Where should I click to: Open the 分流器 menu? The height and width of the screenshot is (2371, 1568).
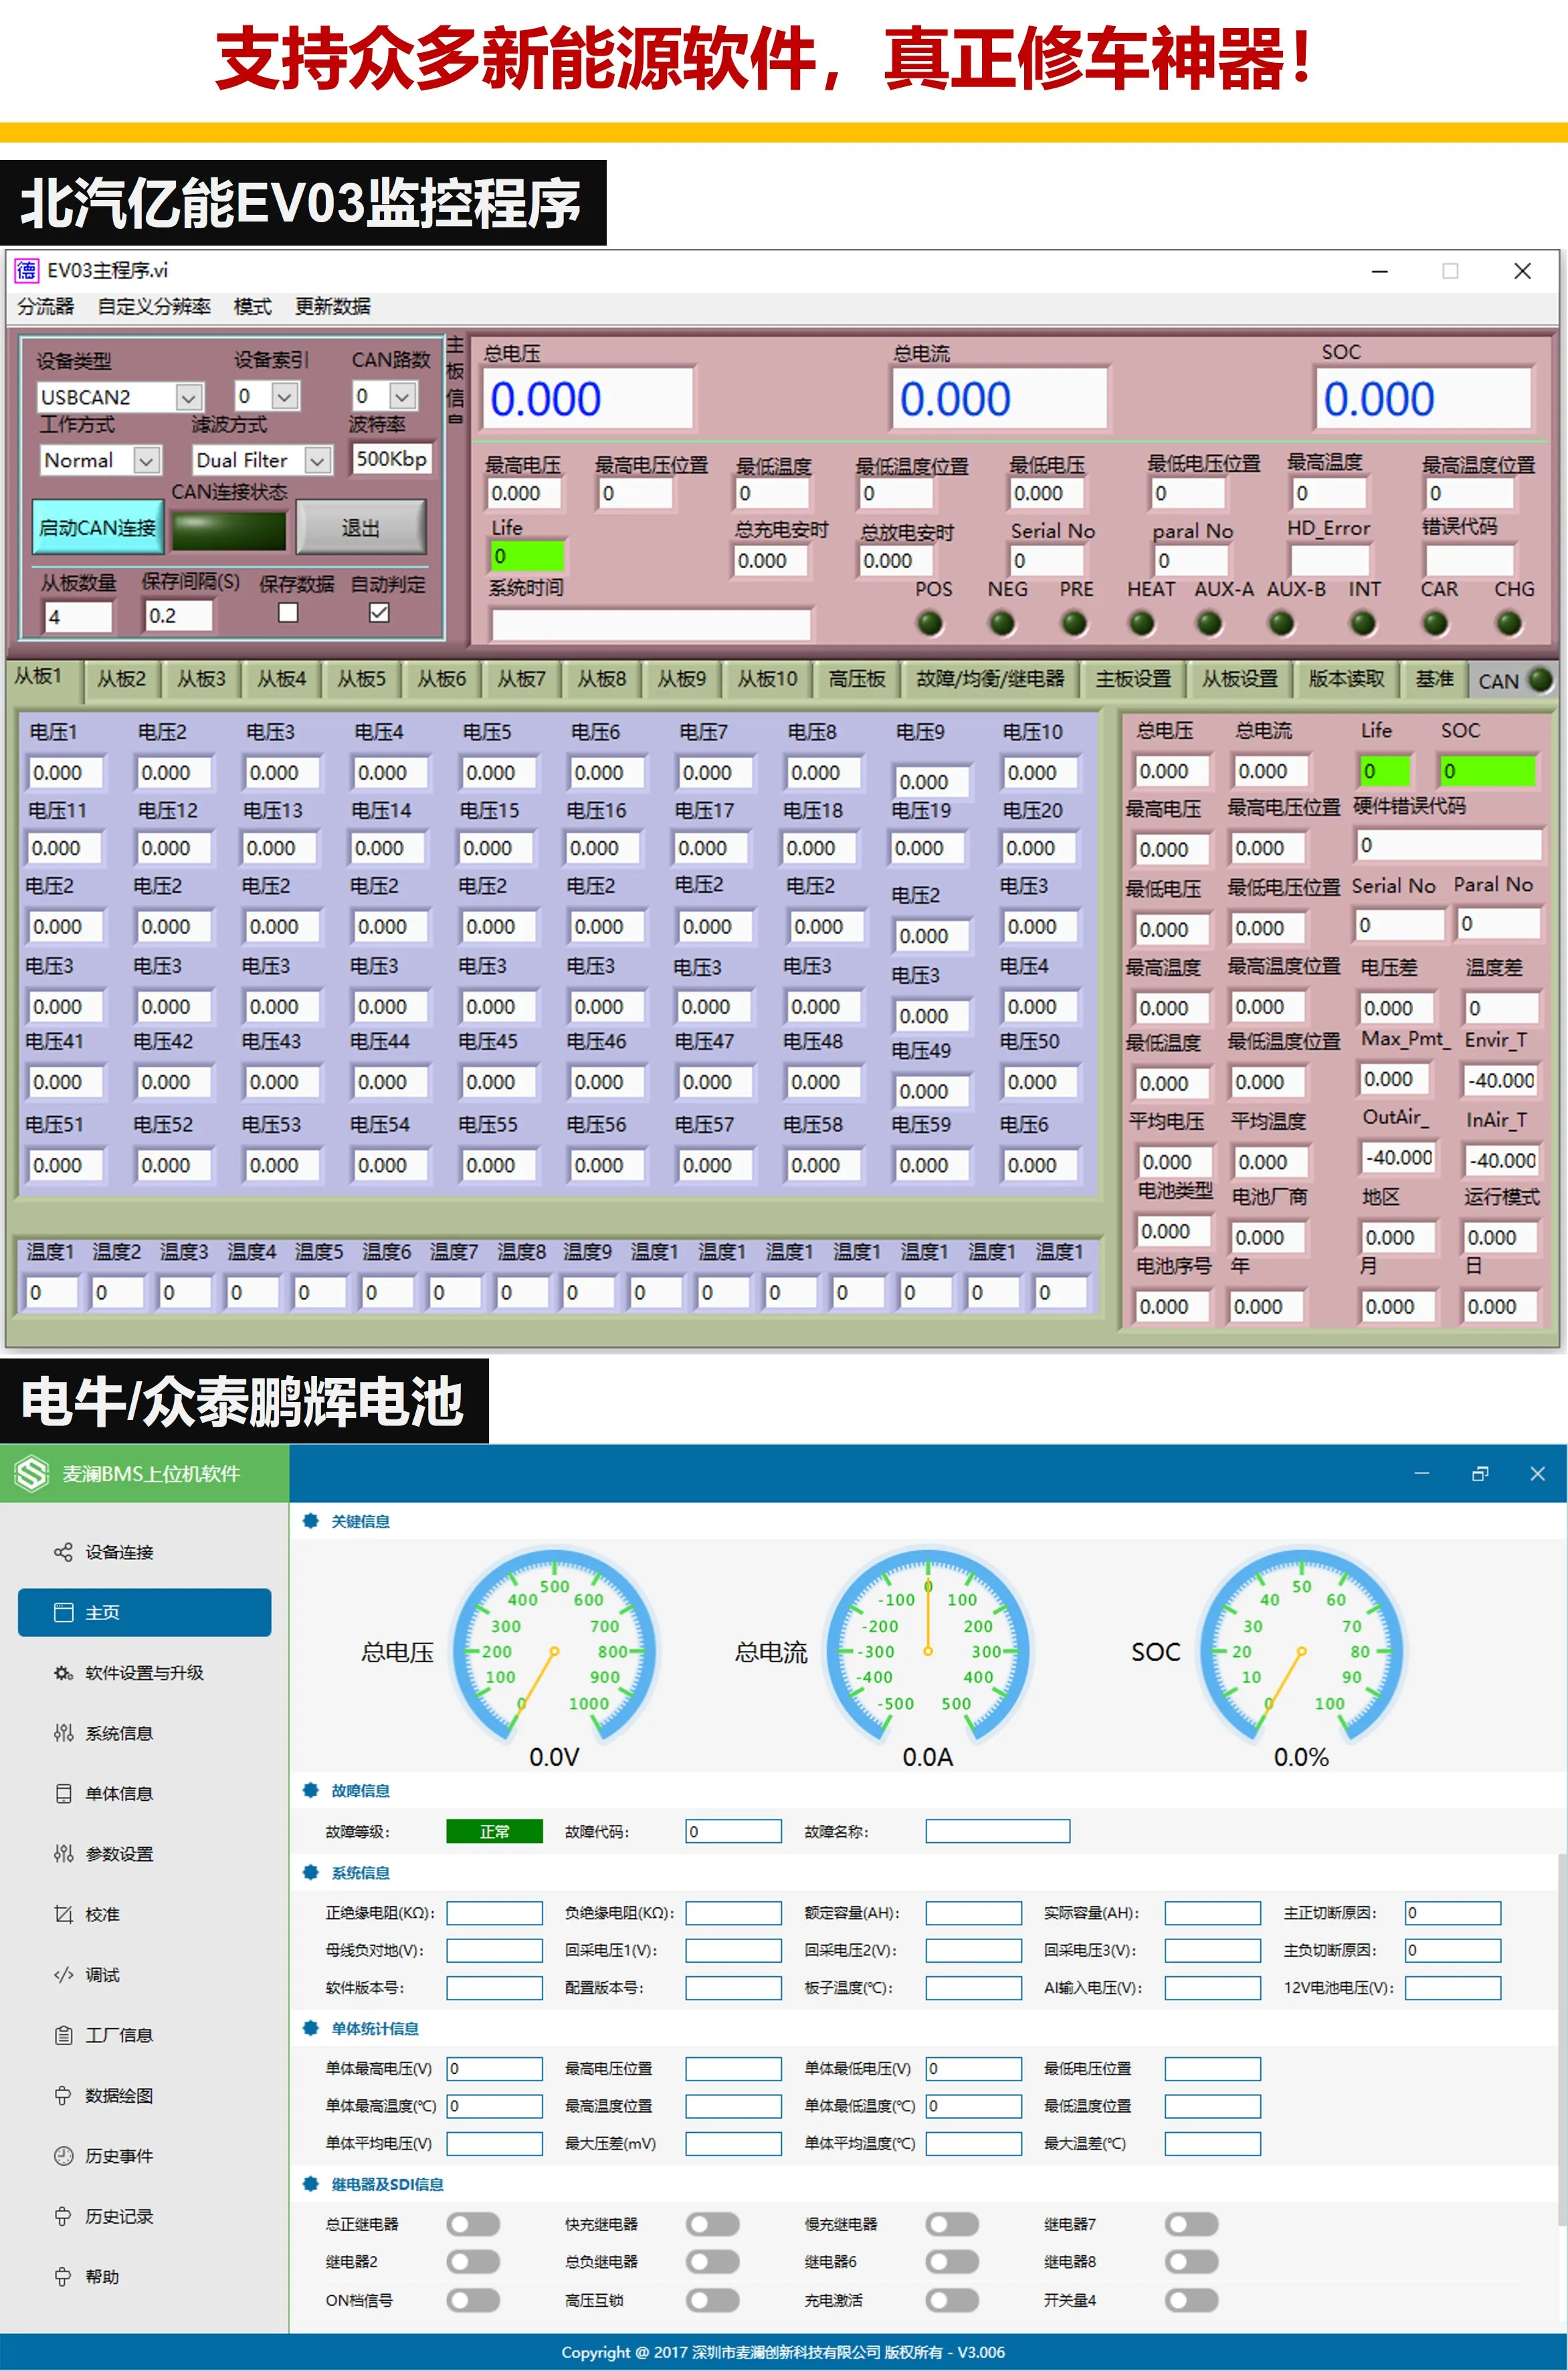tap(46, 306)
